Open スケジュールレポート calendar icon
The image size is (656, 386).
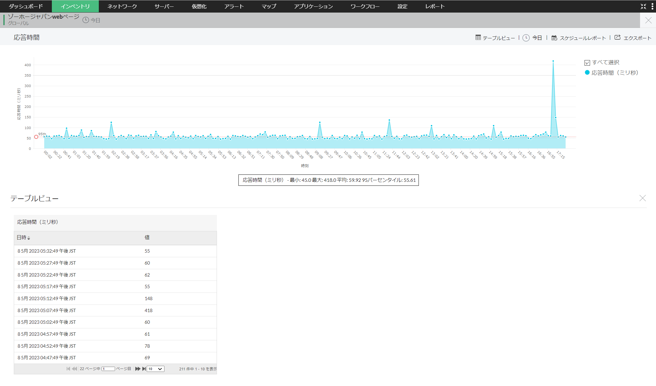554,38
